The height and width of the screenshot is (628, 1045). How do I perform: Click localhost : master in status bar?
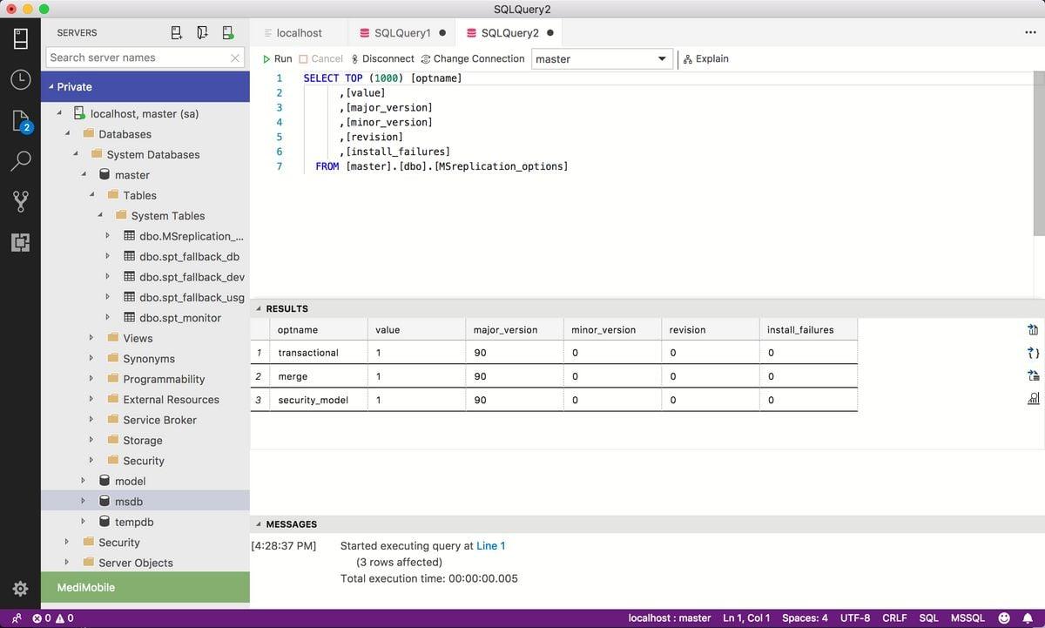pos(670,618)
